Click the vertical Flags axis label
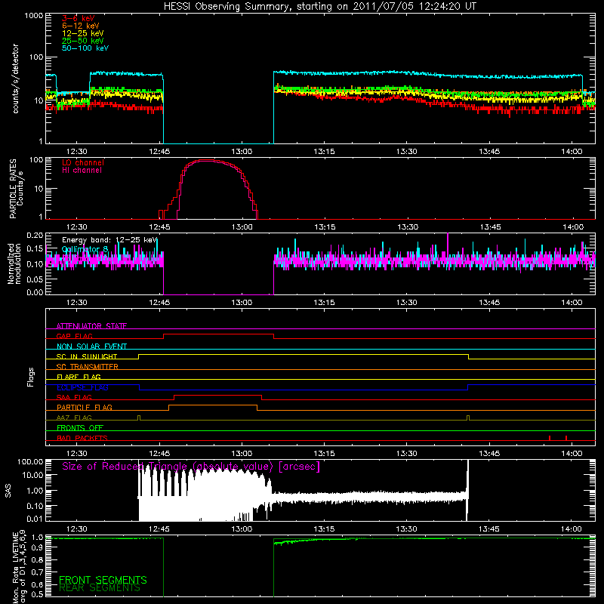Image resolution: width=604 pixels, height=604 pixels. (31, 377)
